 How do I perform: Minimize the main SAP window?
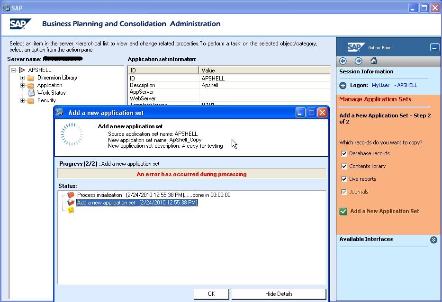tap(413, 8)
